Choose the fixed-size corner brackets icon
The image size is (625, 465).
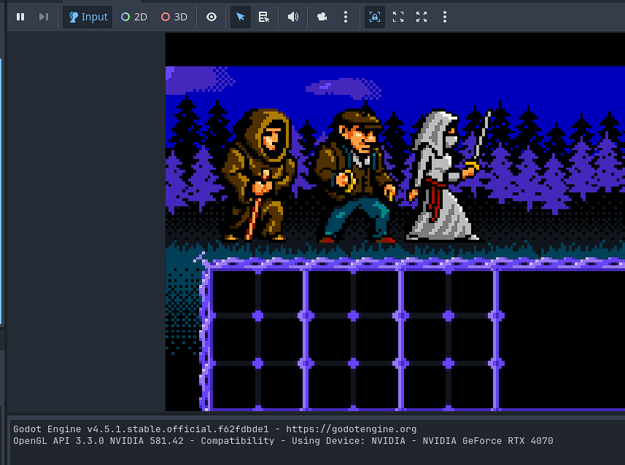398,17
